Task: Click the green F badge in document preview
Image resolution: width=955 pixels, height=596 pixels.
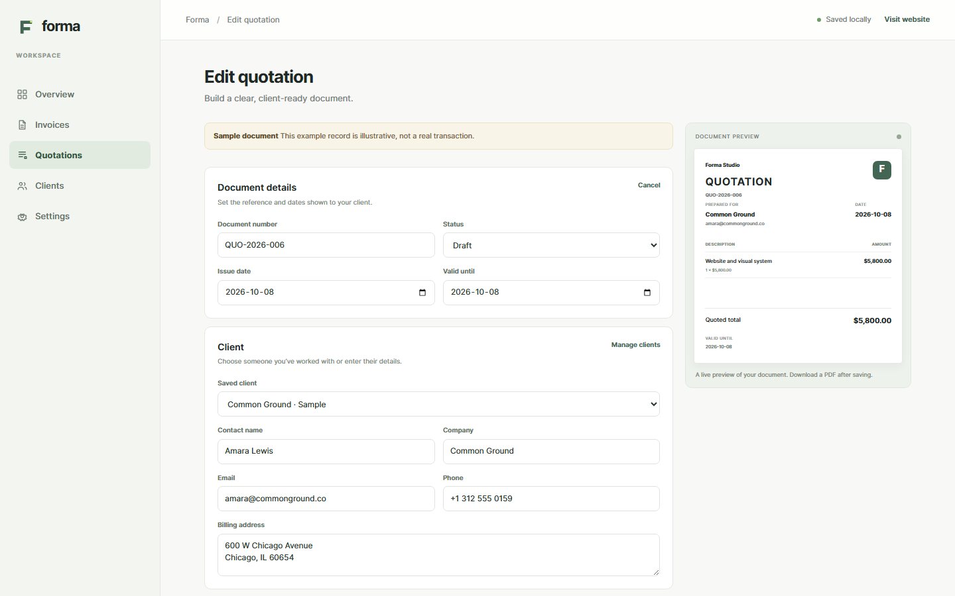Action: pyautogui.click(x=881, y=170)
